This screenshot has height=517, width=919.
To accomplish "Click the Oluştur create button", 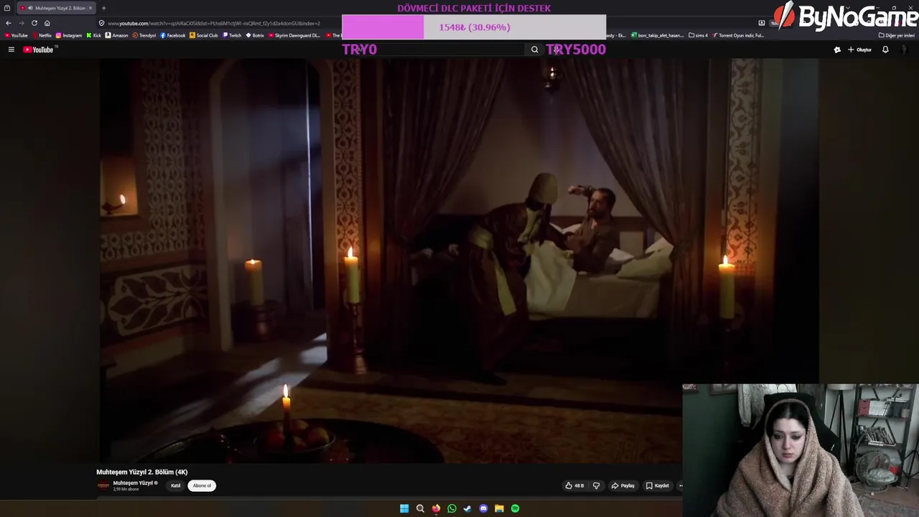I will point(859,50).
